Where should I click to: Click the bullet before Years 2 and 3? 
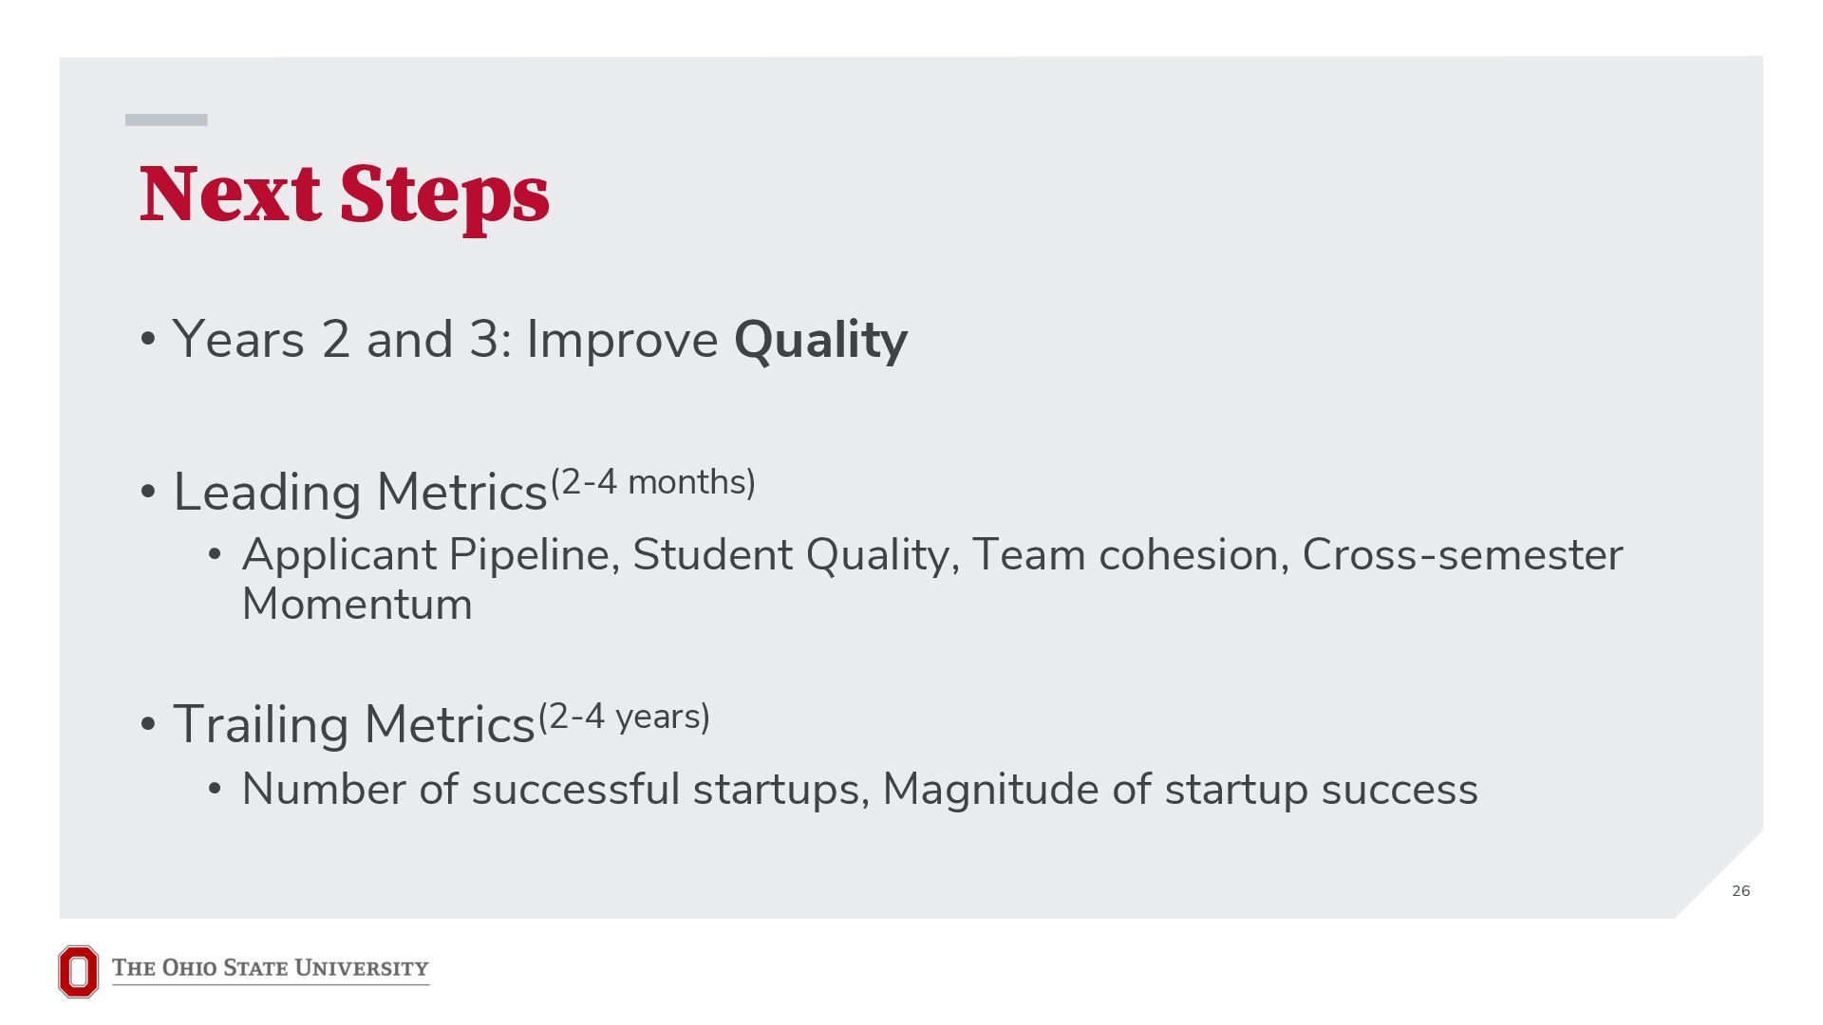point(148,340)
